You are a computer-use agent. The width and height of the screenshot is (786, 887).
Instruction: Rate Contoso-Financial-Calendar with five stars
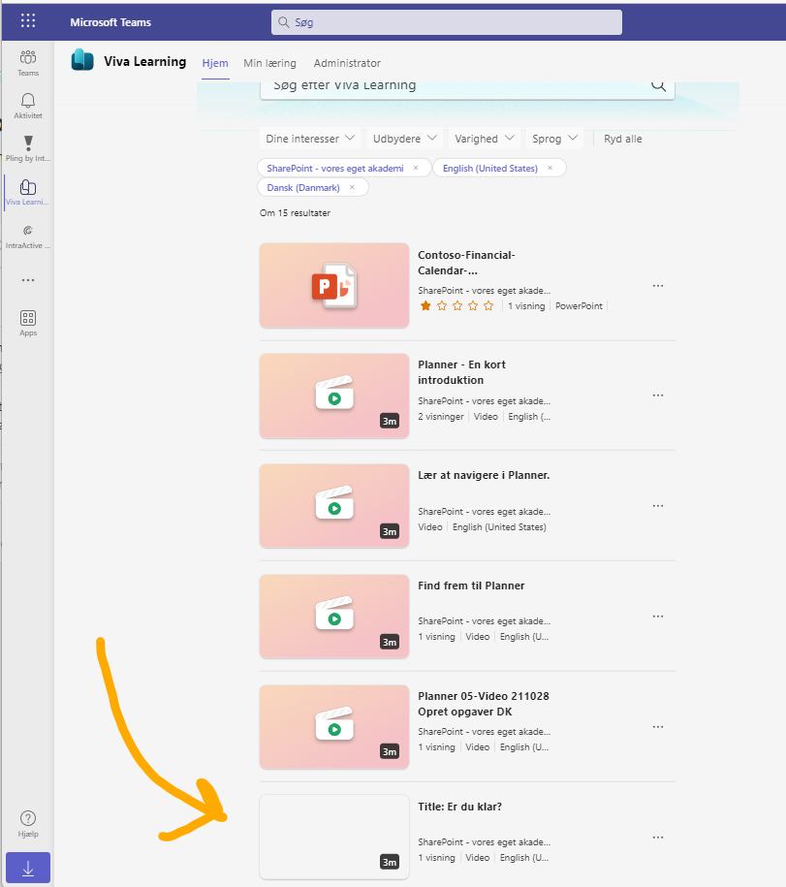click(488, 306)
